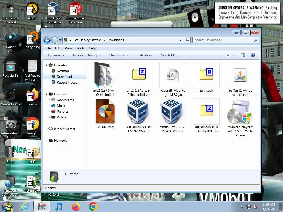Select the VMware-player-full-17.5.0 installer icon
Viewport: 283px width, 212px height.
point(240,112)
